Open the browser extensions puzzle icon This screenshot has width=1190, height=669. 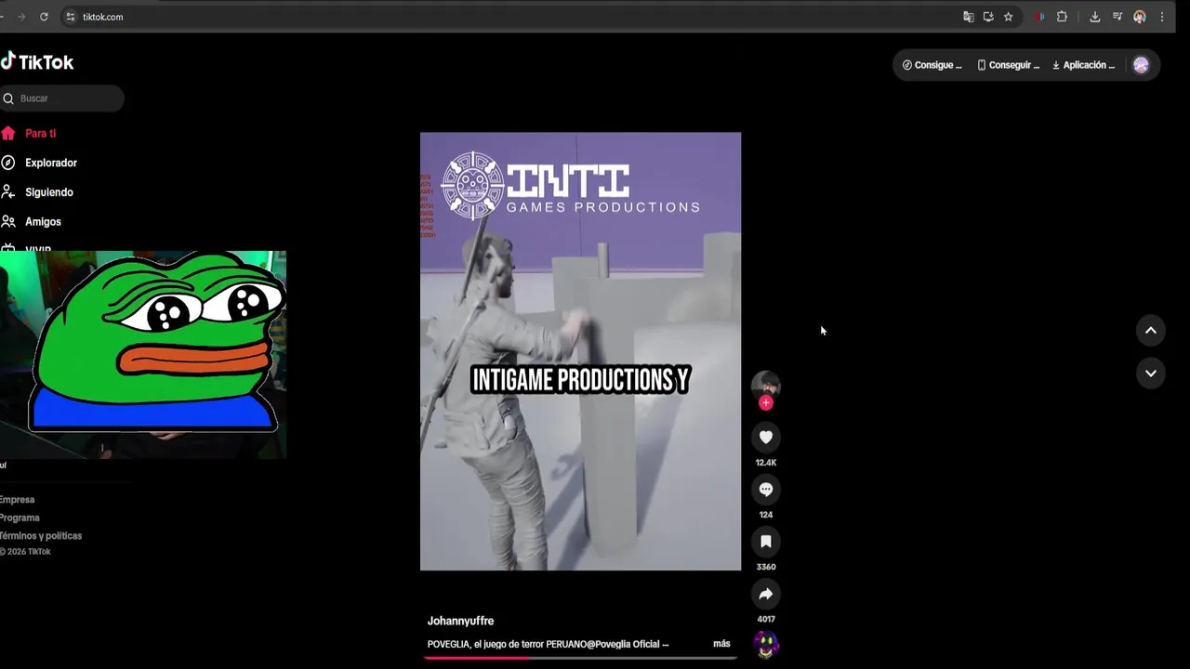point(1062,17)
